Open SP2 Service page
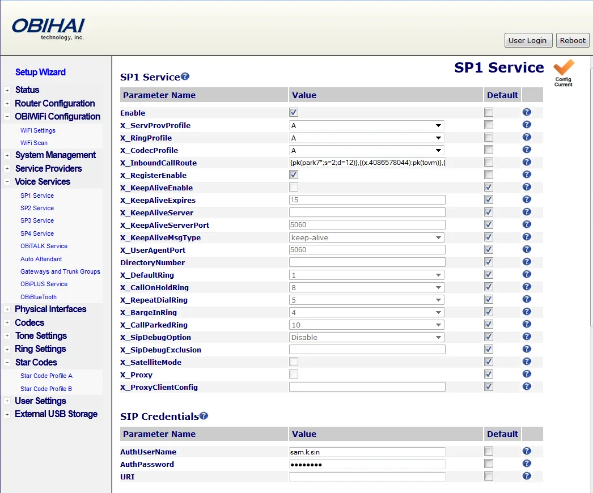This screenshot has width=593, height=493. pyautogui.click(x=37, y=208)
